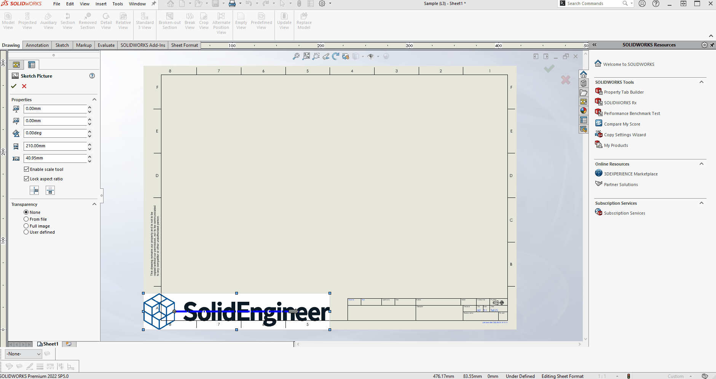Open the Sketch Picture help icon
716x379 pixels.
pyautogui.click(x=92, y=76)
